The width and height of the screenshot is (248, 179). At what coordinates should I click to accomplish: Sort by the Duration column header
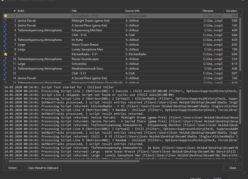[230, 11]
